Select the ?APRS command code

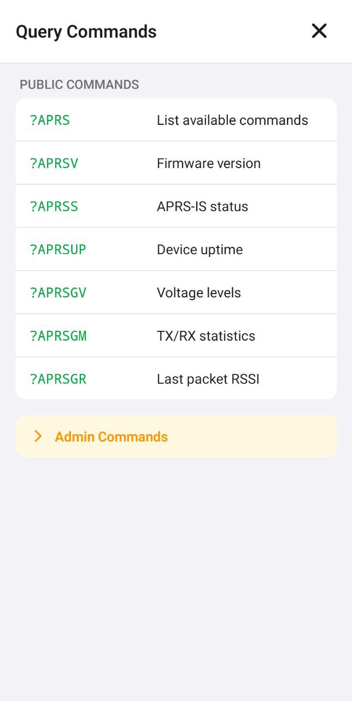click(50, 120)
